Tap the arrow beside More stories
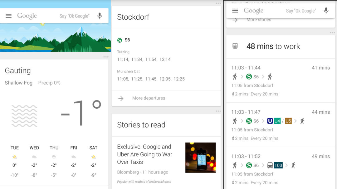Screen dimensions: 337x189 235,20
